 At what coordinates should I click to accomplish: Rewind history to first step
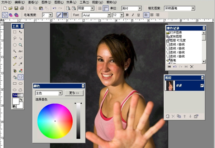pyautogui.click(x=169, y=67)
